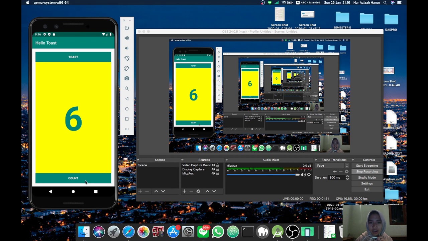
Task: Increase transition Duration with stepper arrows
Action: pyautogui.click(x=347, y=176)
